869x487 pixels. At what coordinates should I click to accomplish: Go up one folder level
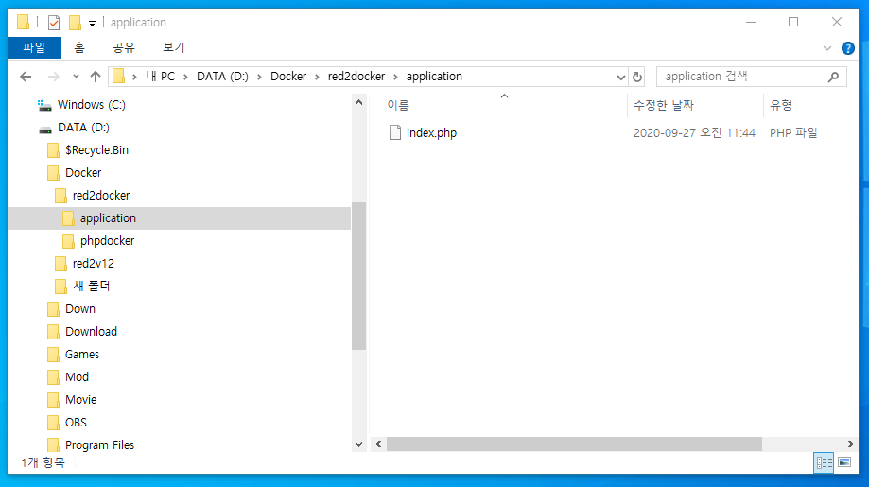[96, 77]
